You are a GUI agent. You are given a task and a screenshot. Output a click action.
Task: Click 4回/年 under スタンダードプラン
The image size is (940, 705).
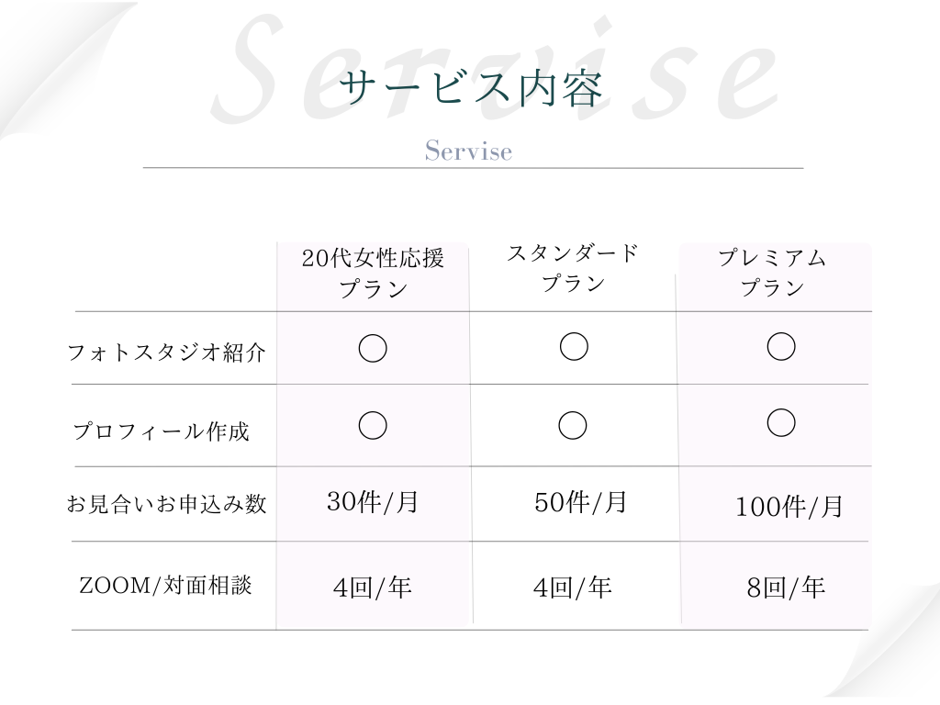coord(573,587)
